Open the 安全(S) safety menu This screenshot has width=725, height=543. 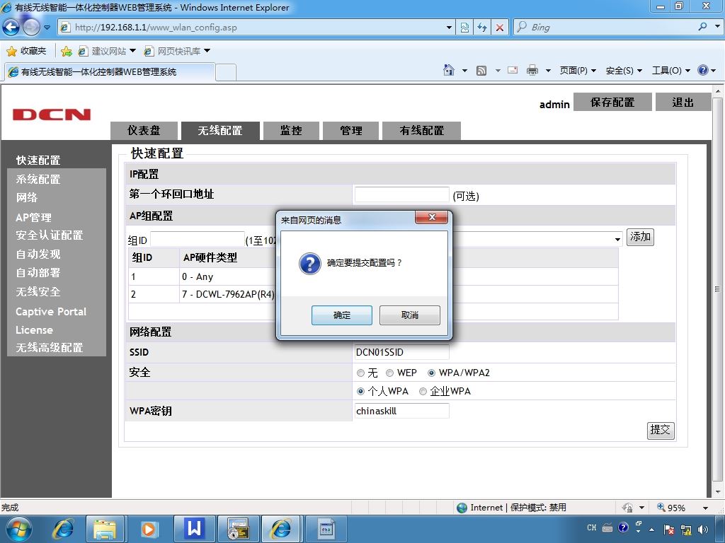624,70
